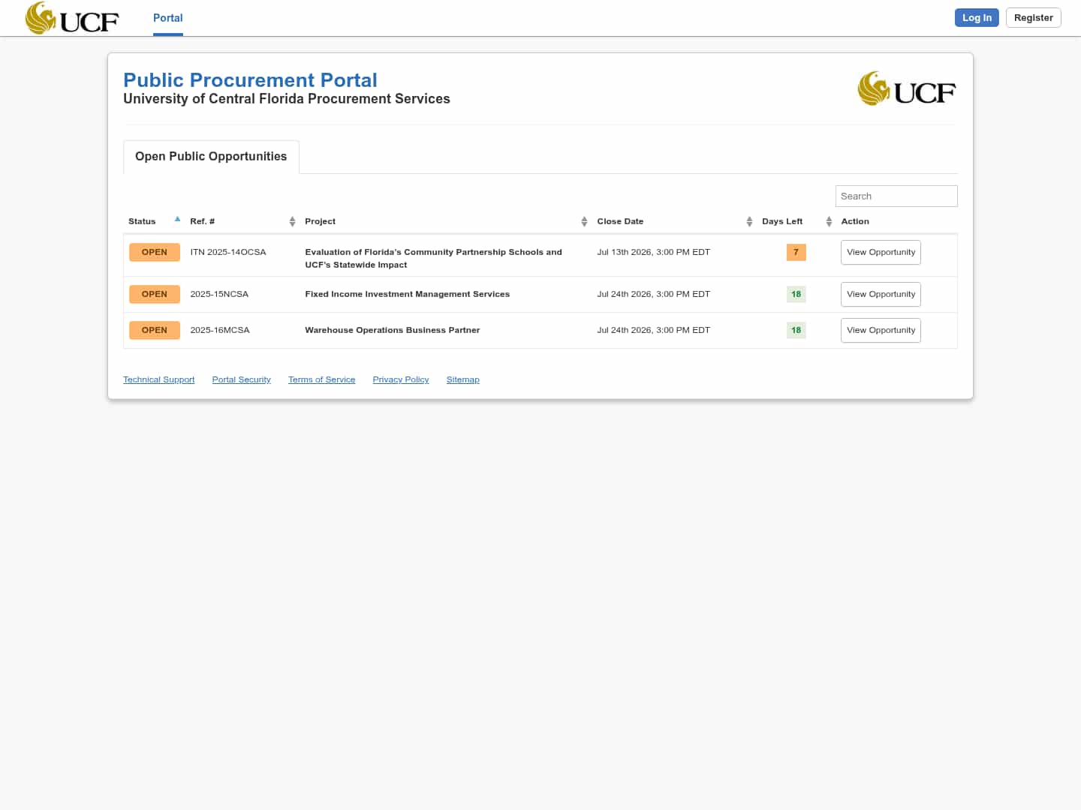Click the large UCF logo beside portal title
Image resolution: width=1081 pixels, height=810 pixels.
coord(907,88)
